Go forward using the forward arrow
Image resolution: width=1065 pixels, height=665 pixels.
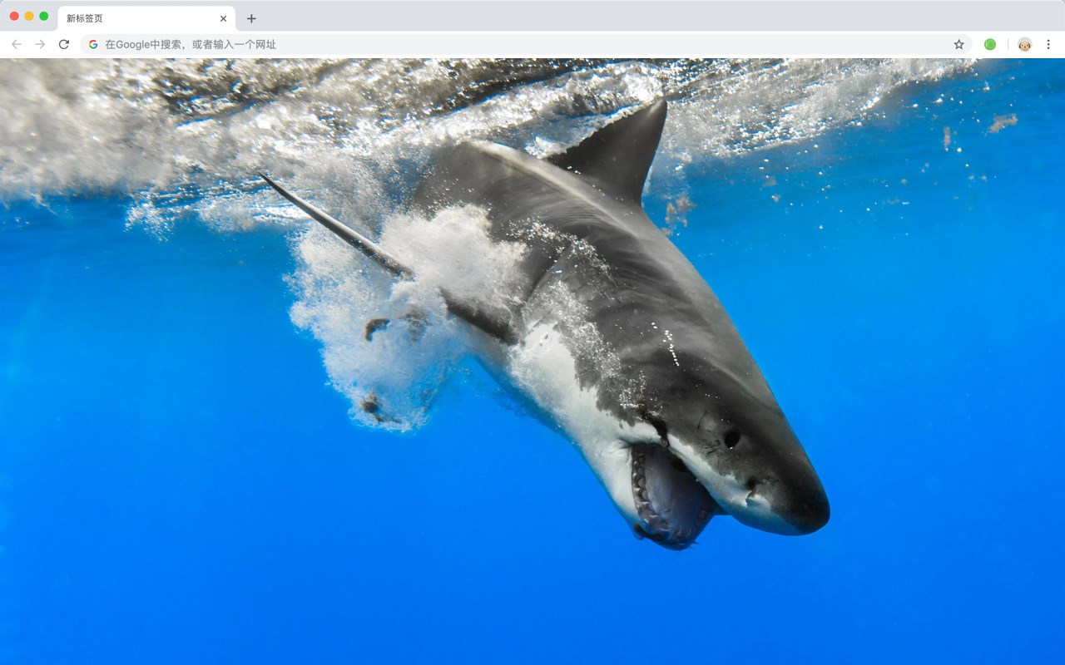[x=40, y=44]
